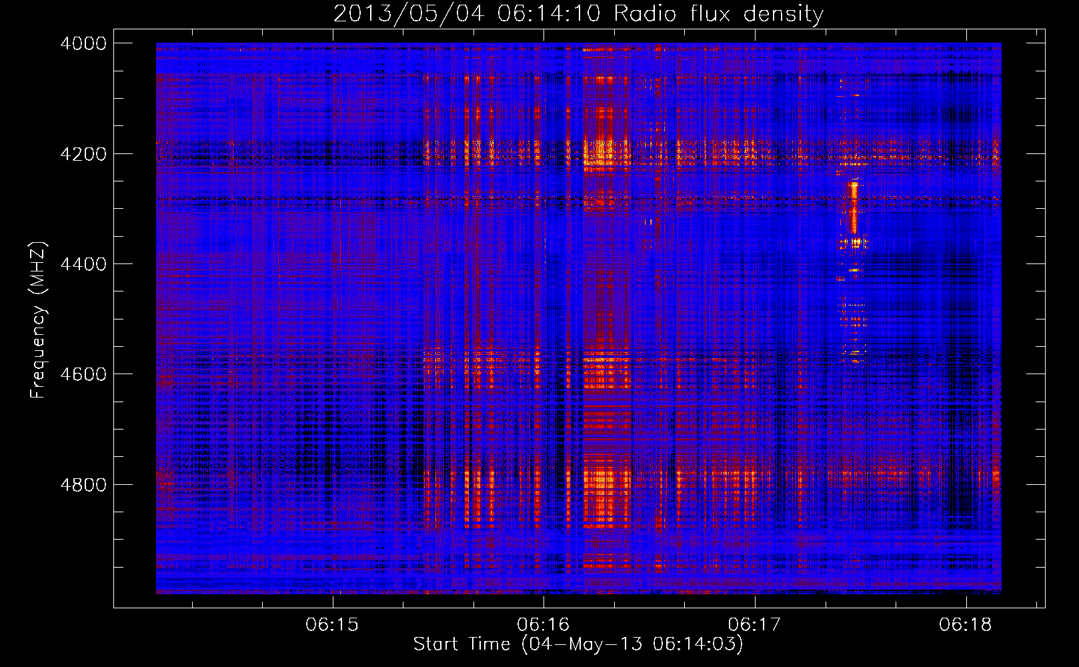Click the 06:16 time tick label
Viewport: 1079px width, 667px height.
(544, 624)
